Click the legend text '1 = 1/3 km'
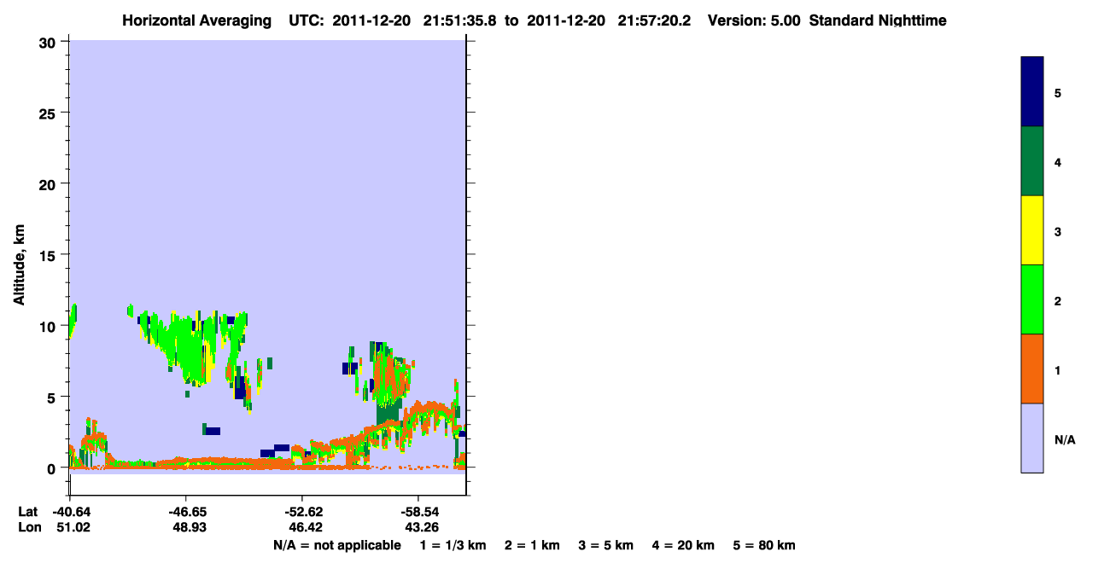 pos(453,545)
